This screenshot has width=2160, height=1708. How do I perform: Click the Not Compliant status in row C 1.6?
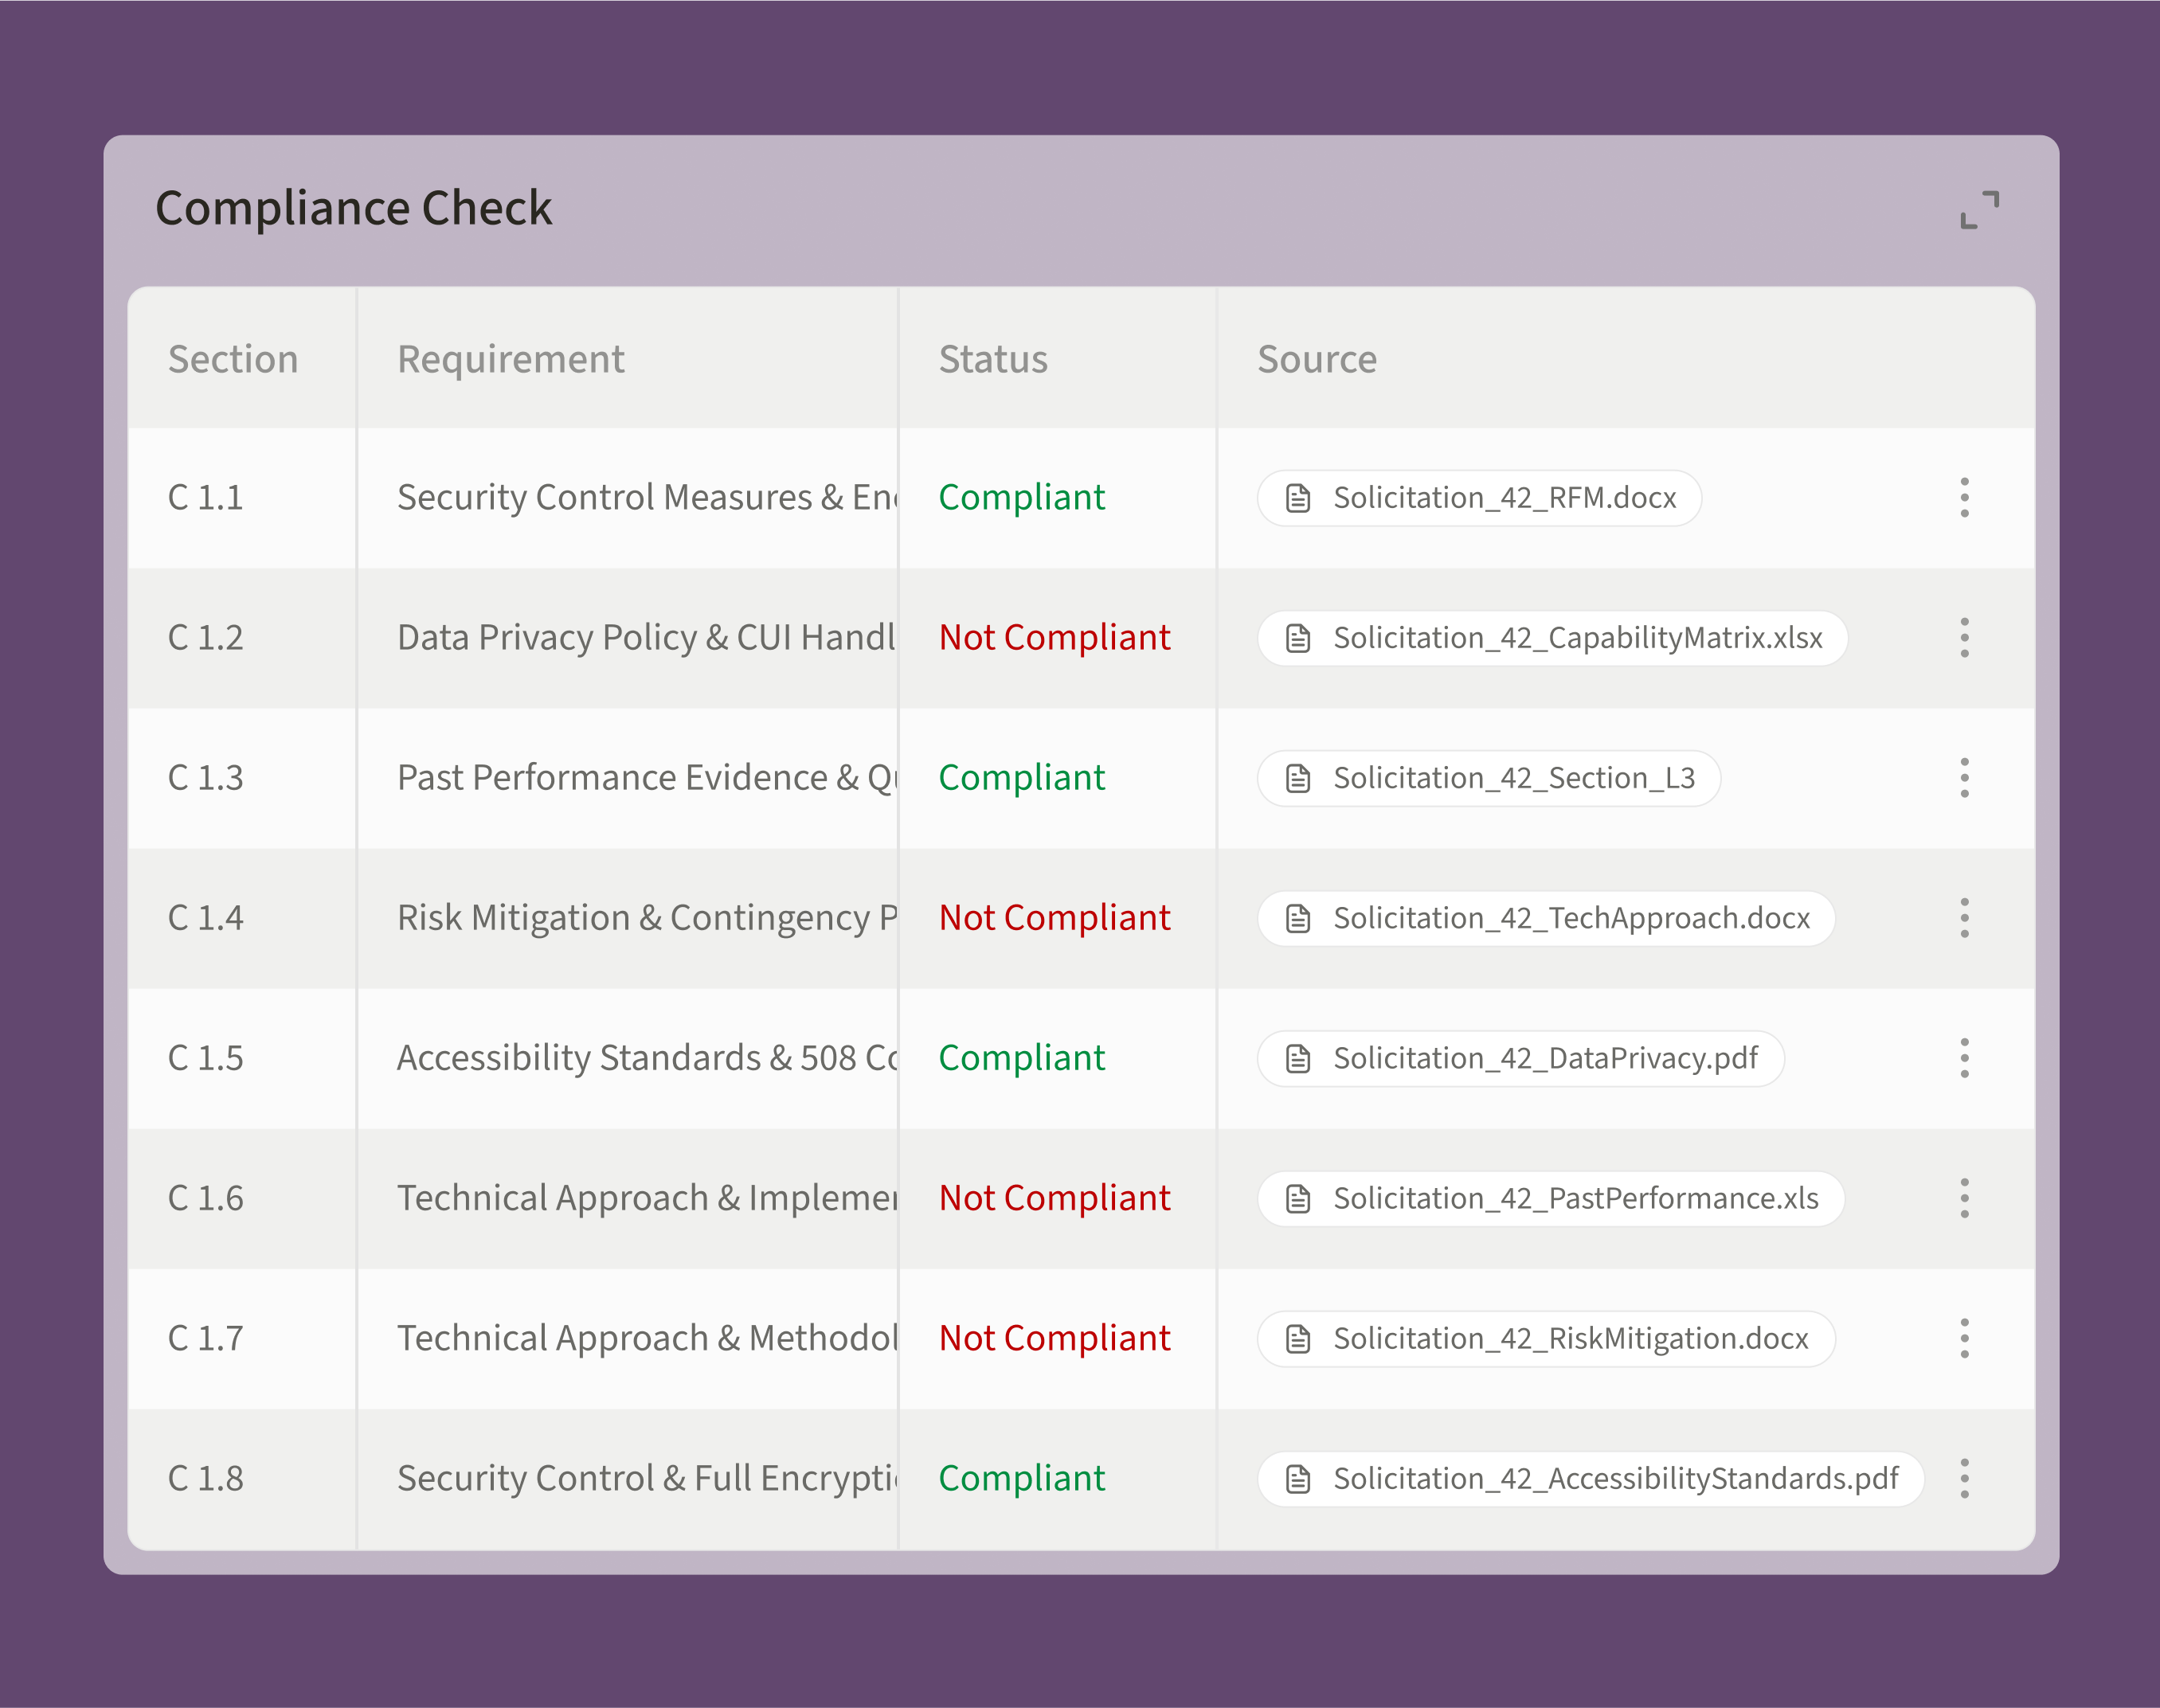1054,1198
